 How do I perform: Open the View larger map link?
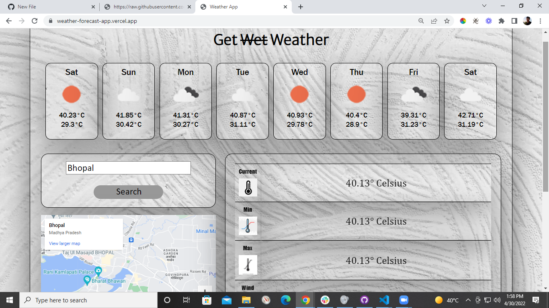[65, 243]
